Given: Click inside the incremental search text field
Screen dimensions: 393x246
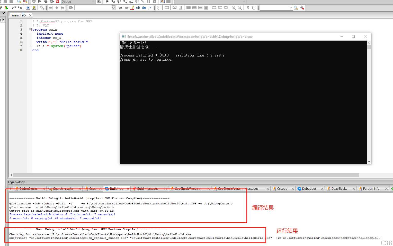Looking at the screenshot, I should [93, 8].
